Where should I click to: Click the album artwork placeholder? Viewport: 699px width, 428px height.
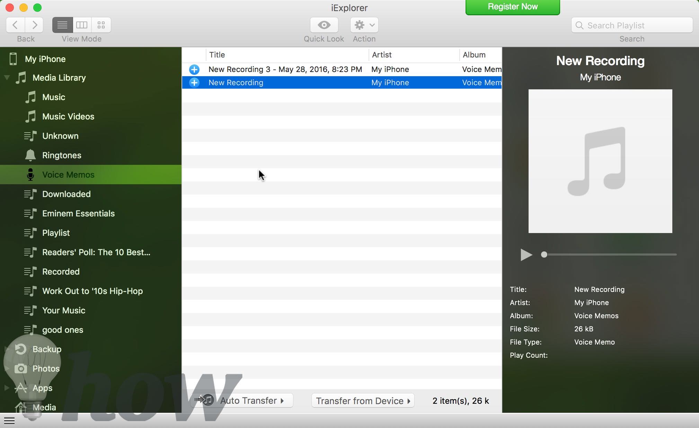click(600, 161)
